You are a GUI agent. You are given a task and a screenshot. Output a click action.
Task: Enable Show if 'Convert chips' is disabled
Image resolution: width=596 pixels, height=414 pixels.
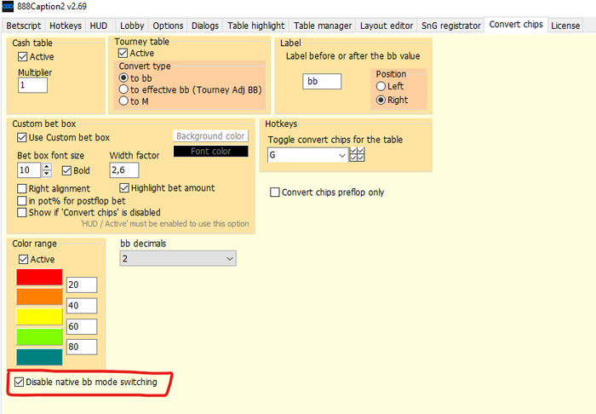tap(21, 212)
